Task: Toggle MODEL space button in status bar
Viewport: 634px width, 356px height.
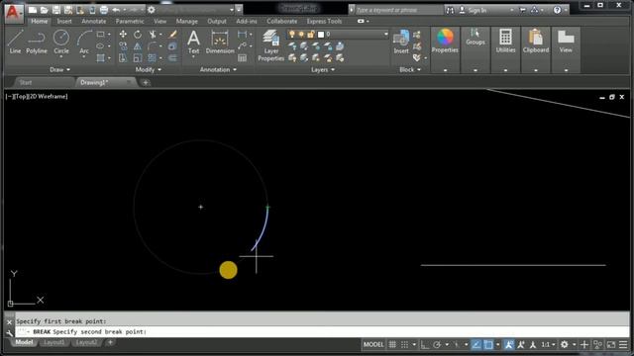Action: [x=373, y=344]
